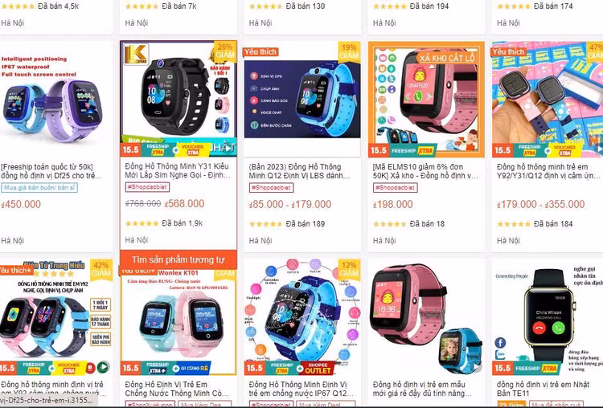The width and height of the screenshot is (603, 408).
Task: Click the 'Tìm sản phẩm tương tự' button
Action: click(x=178, y=259)
